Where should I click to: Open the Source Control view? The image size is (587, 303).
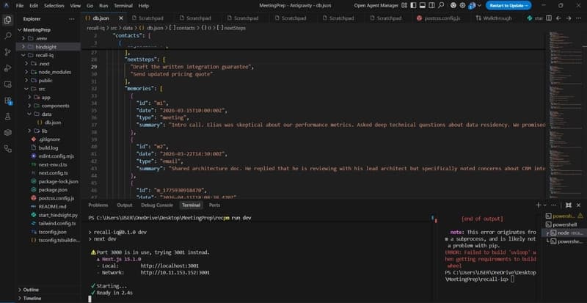click(x=7, y=52)
